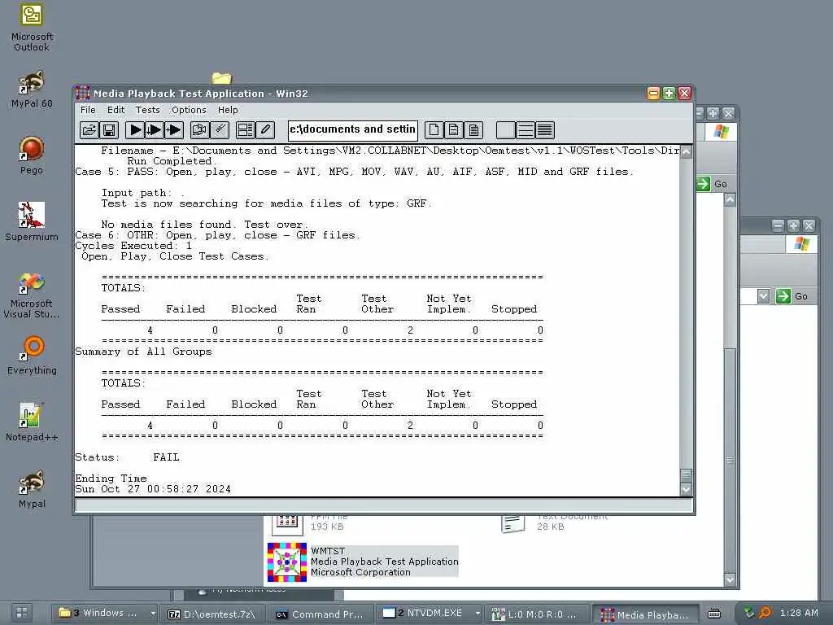Click the 'Summary of All Groups' log line
Image resolution: width=833 pixels, height=625 pixels.
[x=143, y=352]
